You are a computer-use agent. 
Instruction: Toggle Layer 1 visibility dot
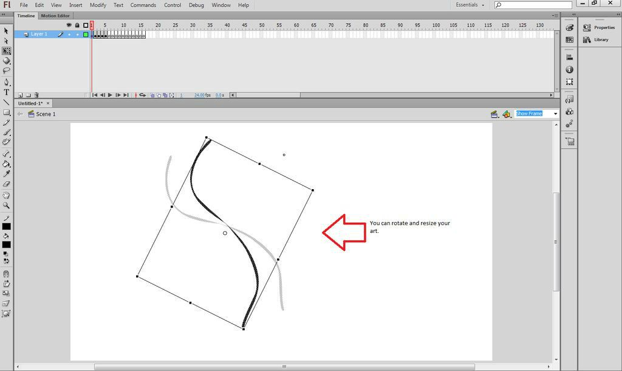point(69,35)
